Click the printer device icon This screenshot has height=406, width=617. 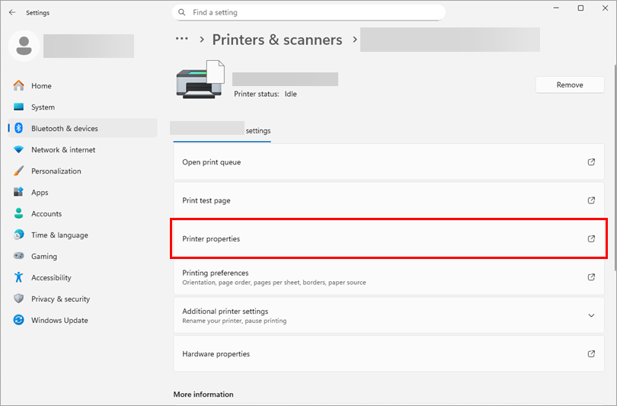[200, 79]
